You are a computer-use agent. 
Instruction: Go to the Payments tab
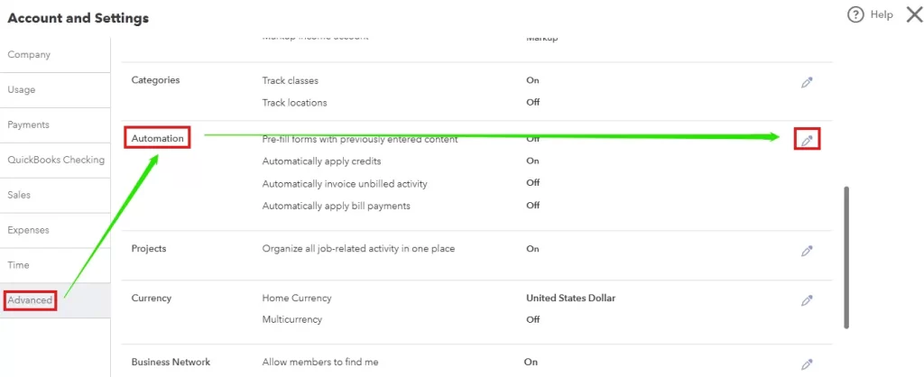28,125
